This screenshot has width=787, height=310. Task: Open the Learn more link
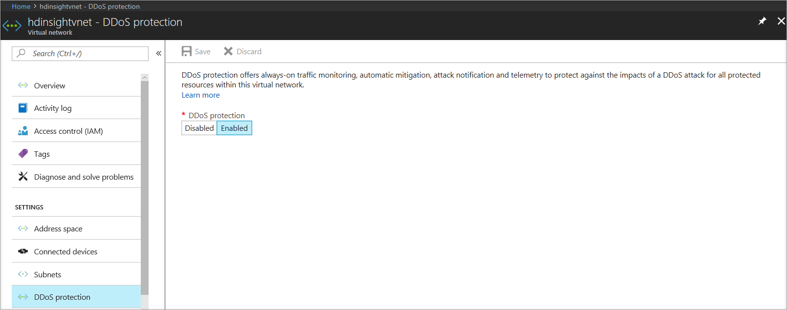point(200,95)
